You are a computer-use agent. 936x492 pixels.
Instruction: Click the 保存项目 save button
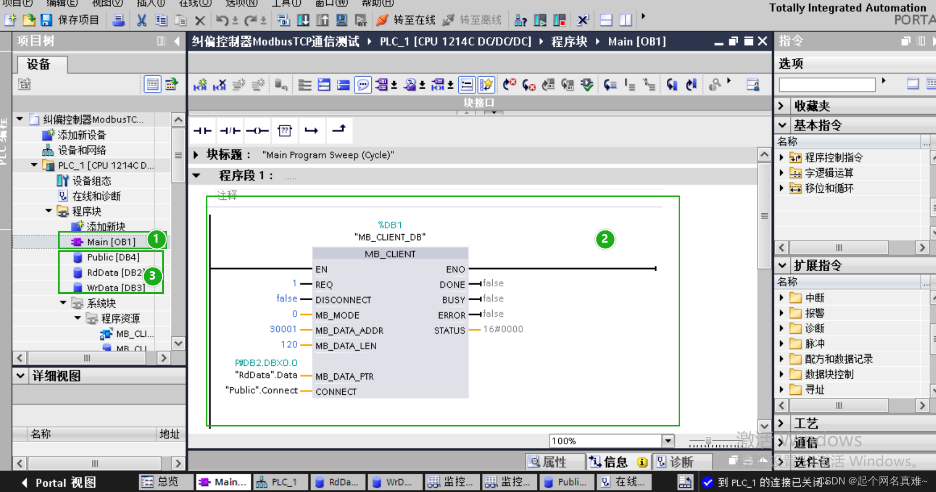70,20
